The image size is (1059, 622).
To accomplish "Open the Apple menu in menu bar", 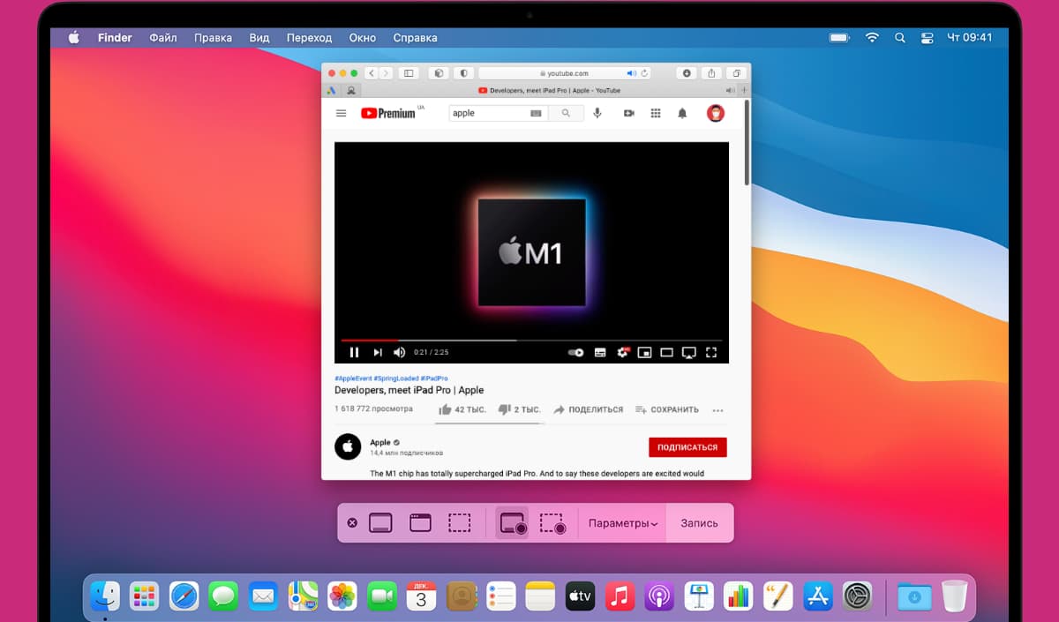I will [x=74, y=38].
